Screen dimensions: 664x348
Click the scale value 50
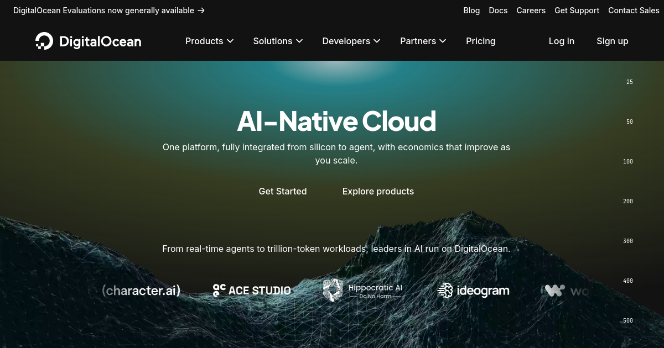[630, 122]
